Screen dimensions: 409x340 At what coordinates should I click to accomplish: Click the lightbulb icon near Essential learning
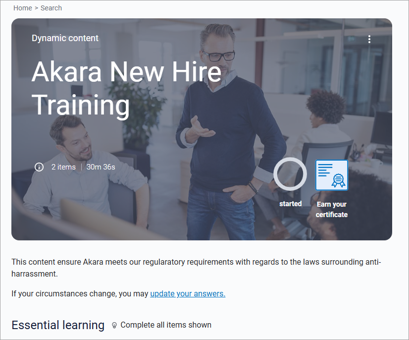[114, 325]
